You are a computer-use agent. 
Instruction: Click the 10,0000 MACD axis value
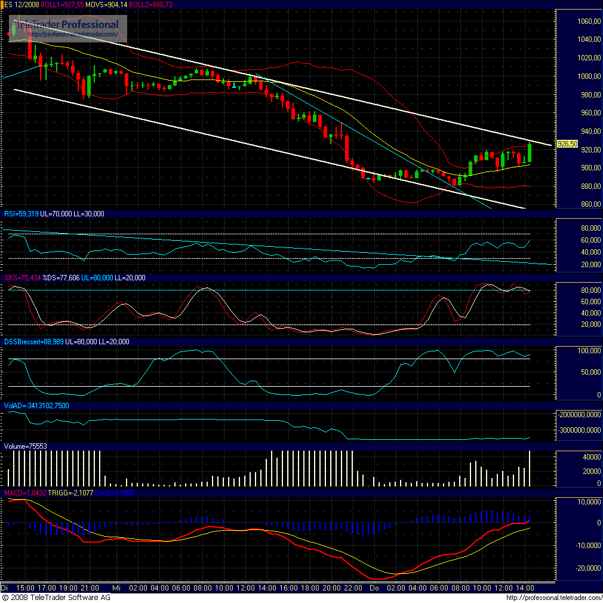click(x=590, y=502)
